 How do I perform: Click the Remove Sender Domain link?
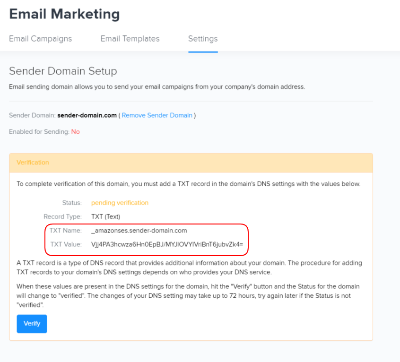(157, 115)
